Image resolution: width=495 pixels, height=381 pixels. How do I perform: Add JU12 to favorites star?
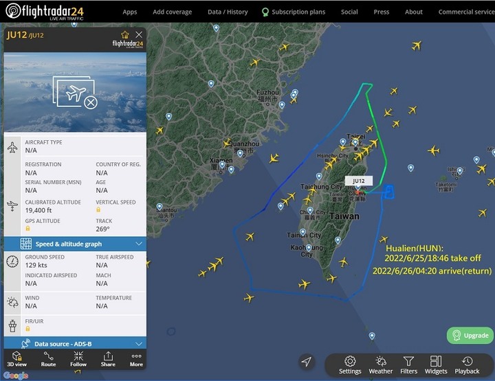pyautogui.click(x=125, y=34)
